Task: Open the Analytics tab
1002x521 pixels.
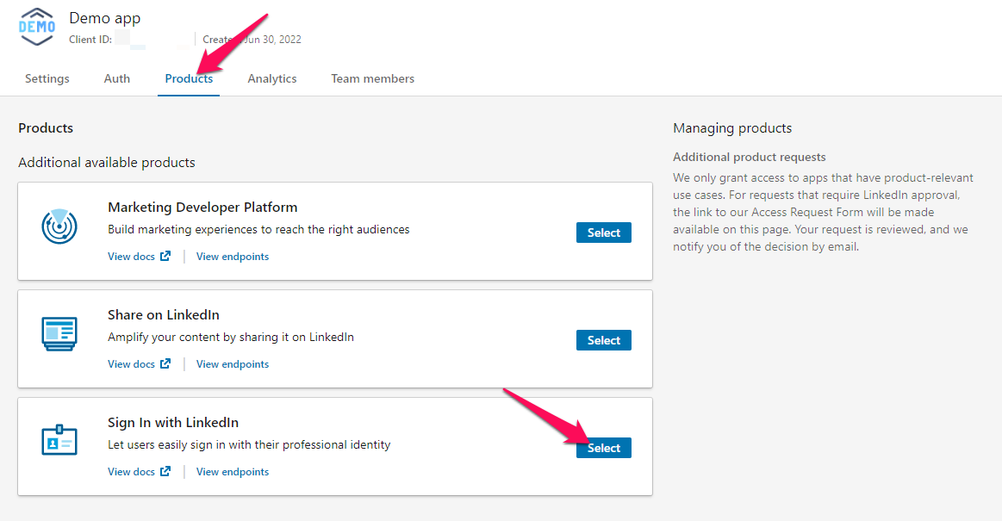Action: (271, 78)
